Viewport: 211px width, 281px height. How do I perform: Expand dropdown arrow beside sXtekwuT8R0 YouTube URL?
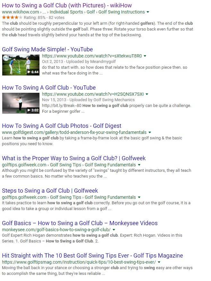[145, 56]
